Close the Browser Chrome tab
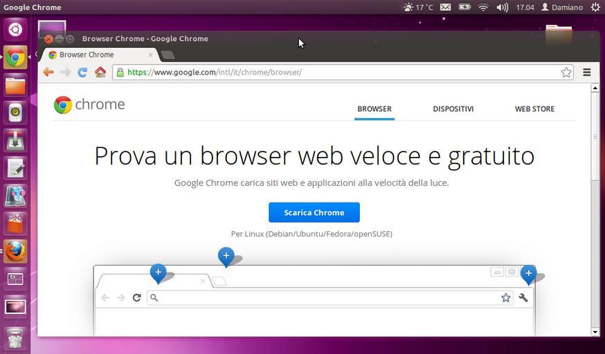 tap(150, 55)
